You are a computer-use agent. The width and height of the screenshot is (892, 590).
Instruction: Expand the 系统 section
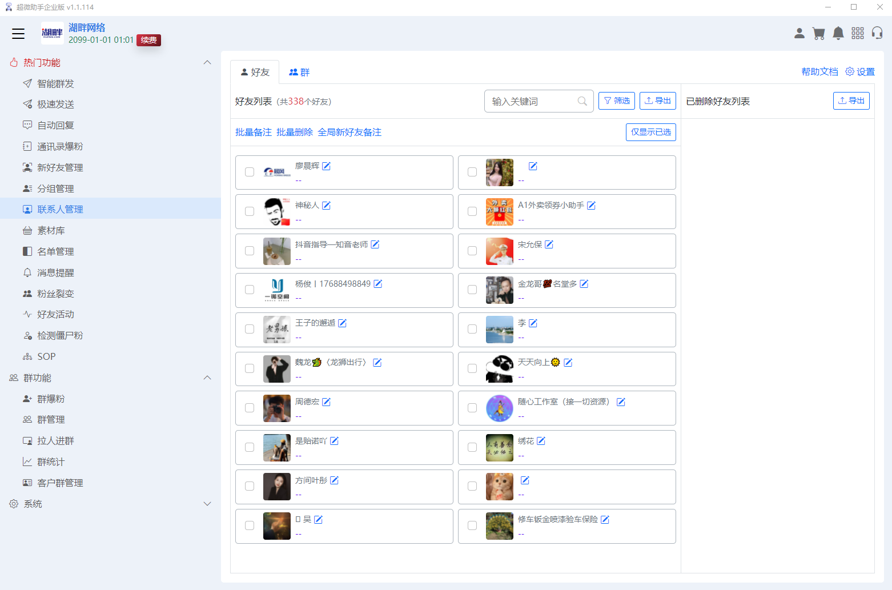pyautogui.click(x=207, y=504)
